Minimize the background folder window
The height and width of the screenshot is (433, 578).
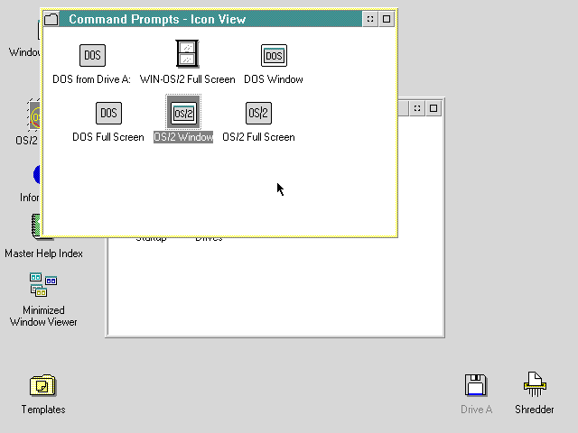click(417, 108)
